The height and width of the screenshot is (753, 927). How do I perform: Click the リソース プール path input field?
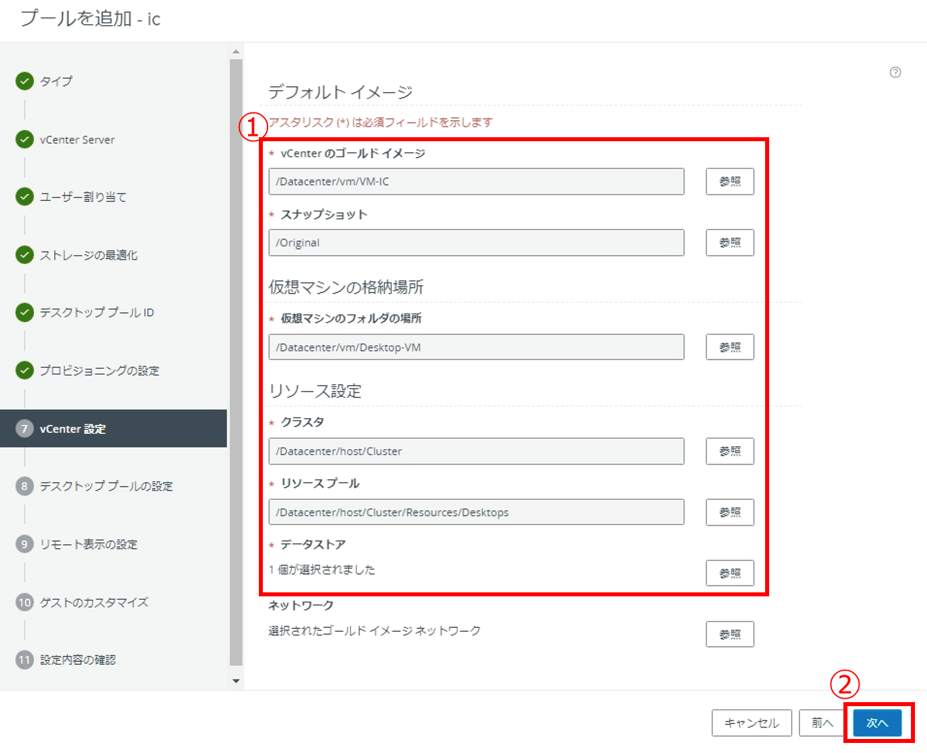[x=476, y=512]
